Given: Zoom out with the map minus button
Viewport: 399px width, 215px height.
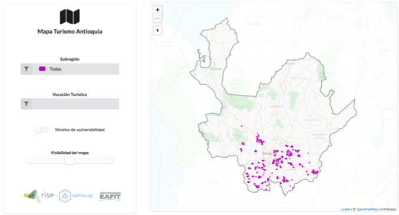Looking at the screenshot, I should pyautogui.click(x=157, y=18).
